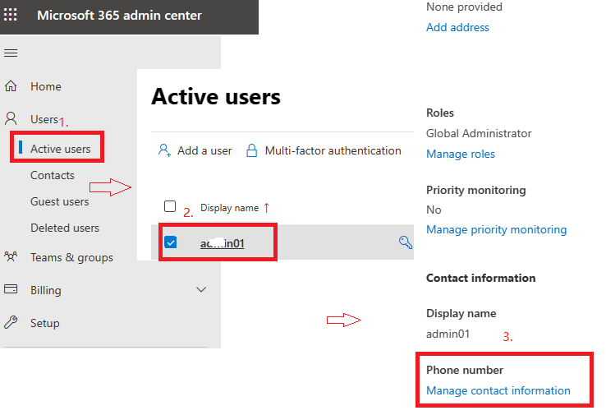The height and width of the screenshot is (415, 606).
Task: Expand the Billing menu chevron
Action: [x=201, y=289]
